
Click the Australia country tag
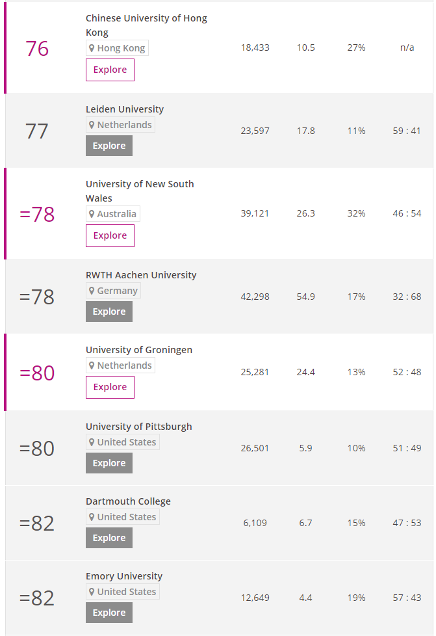[113, 214]
